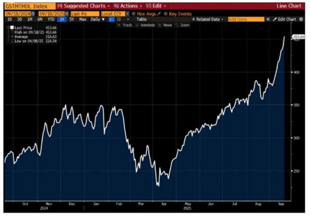The height and width of the screenshot is (218, 311).
Task: Enable the Mov Avgs checkbox
Action: pos(134,14)
